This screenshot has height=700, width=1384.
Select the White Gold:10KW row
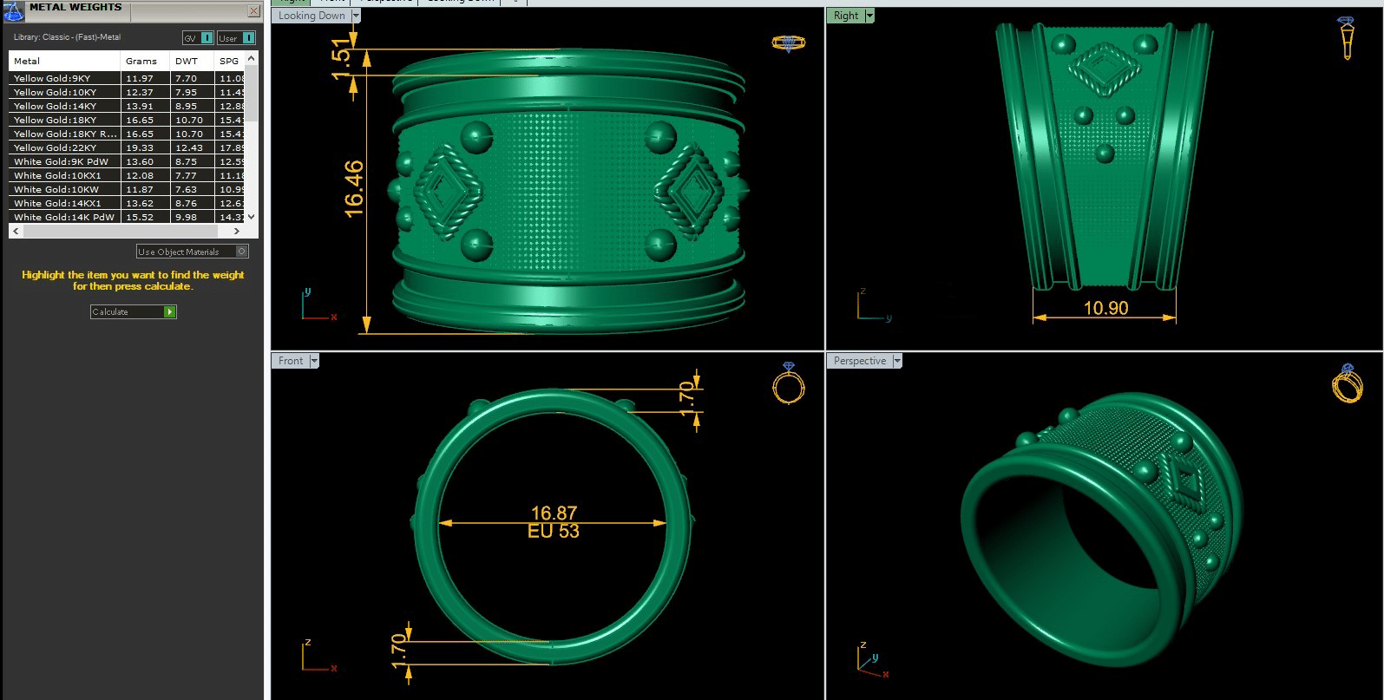(x=127, y=189)
